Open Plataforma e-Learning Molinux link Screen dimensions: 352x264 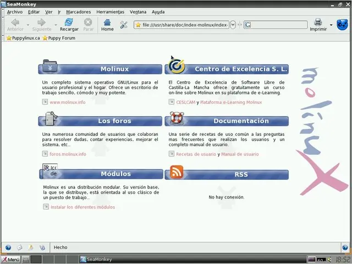pos(231,102)
